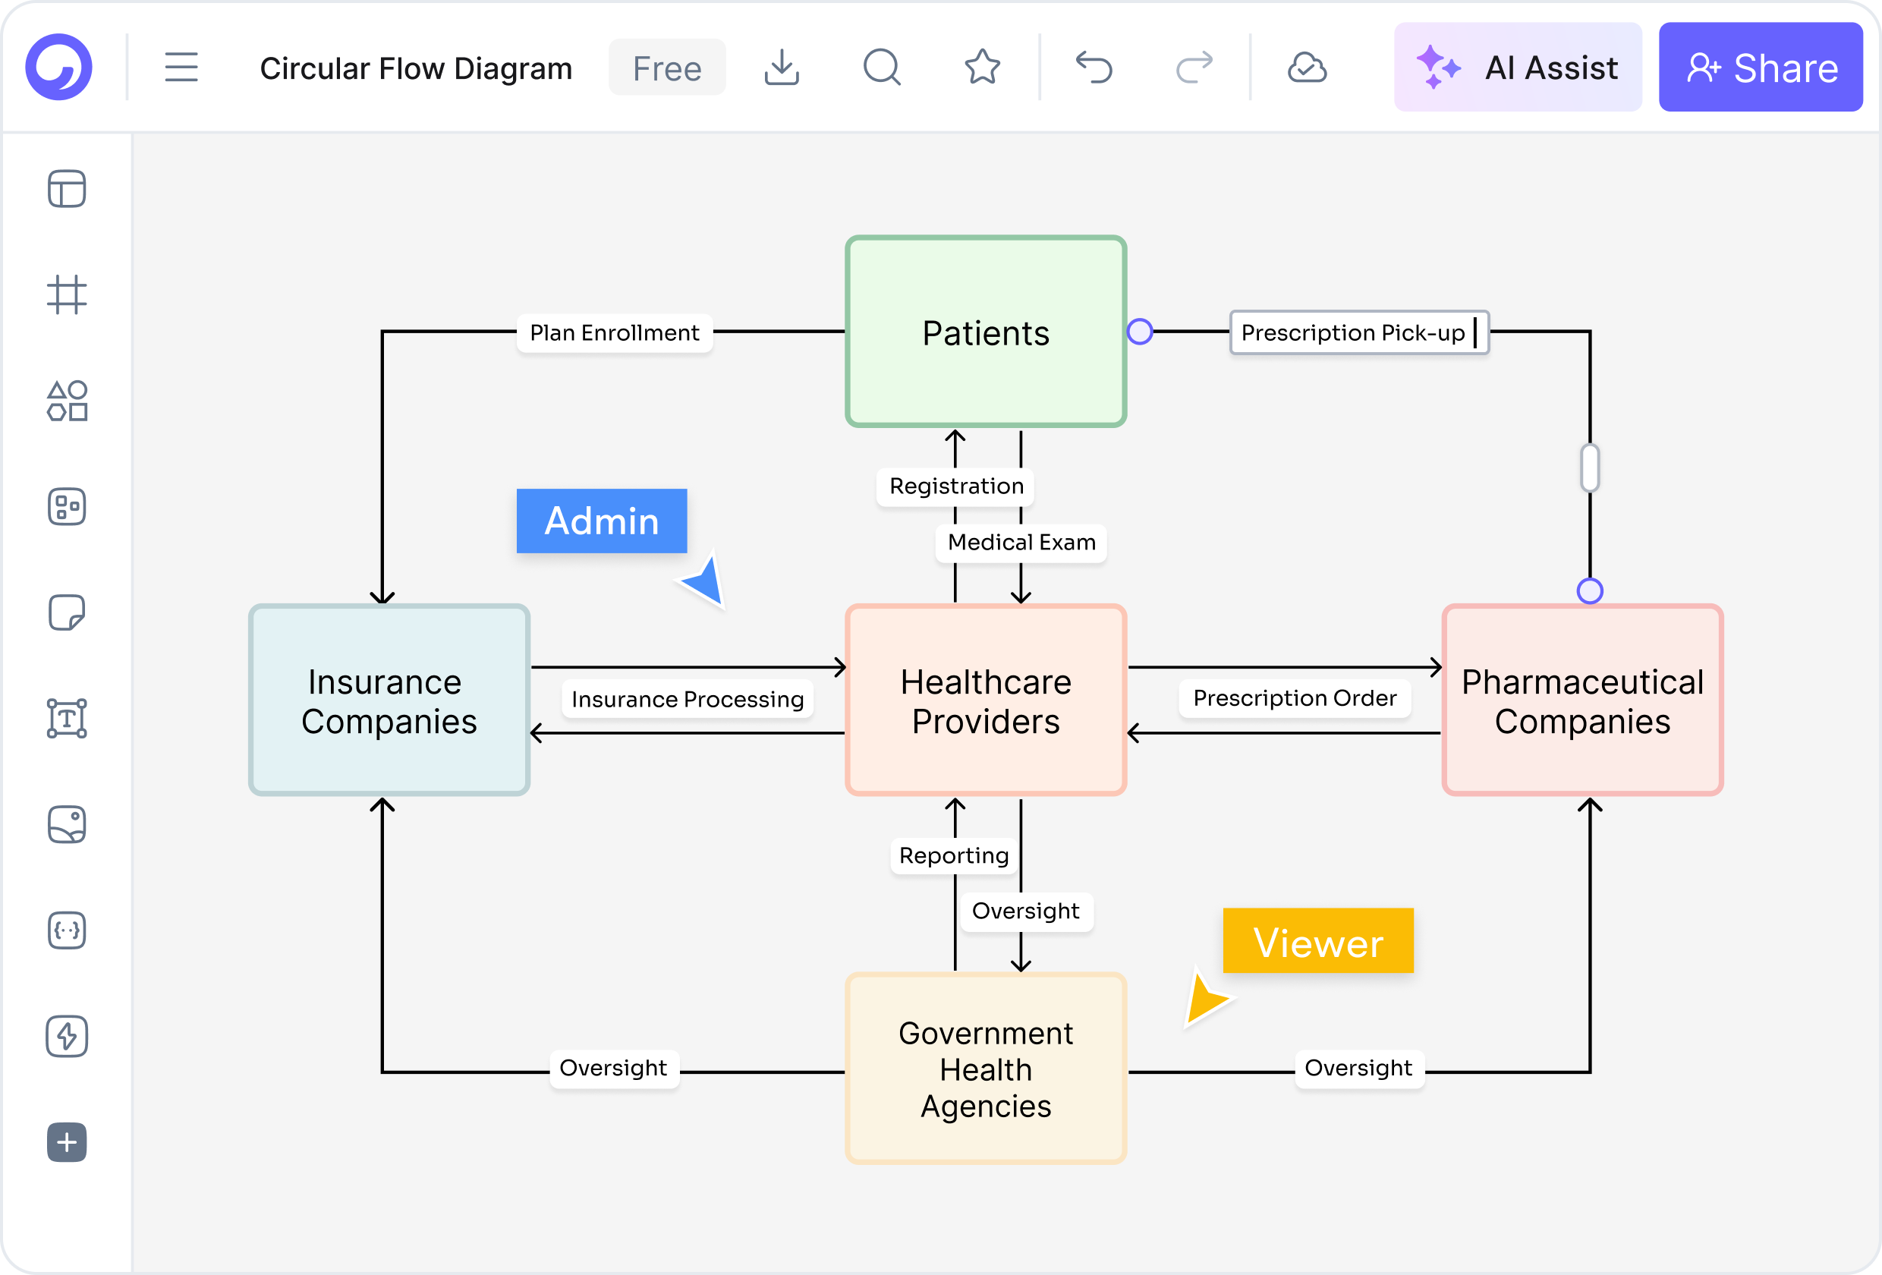
Task: Click the undo arrow
Action: [1094, 68]
